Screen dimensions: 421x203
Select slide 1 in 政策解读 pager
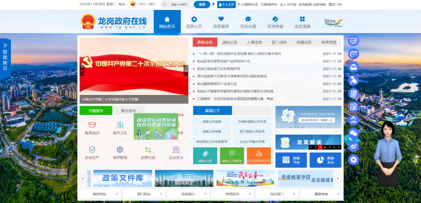click(310, 147)
